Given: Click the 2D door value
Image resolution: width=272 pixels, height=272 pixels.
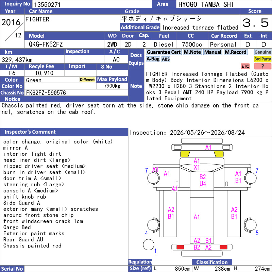Looking at the screenshot, I should pyautogui.click(x=128, y=45).
